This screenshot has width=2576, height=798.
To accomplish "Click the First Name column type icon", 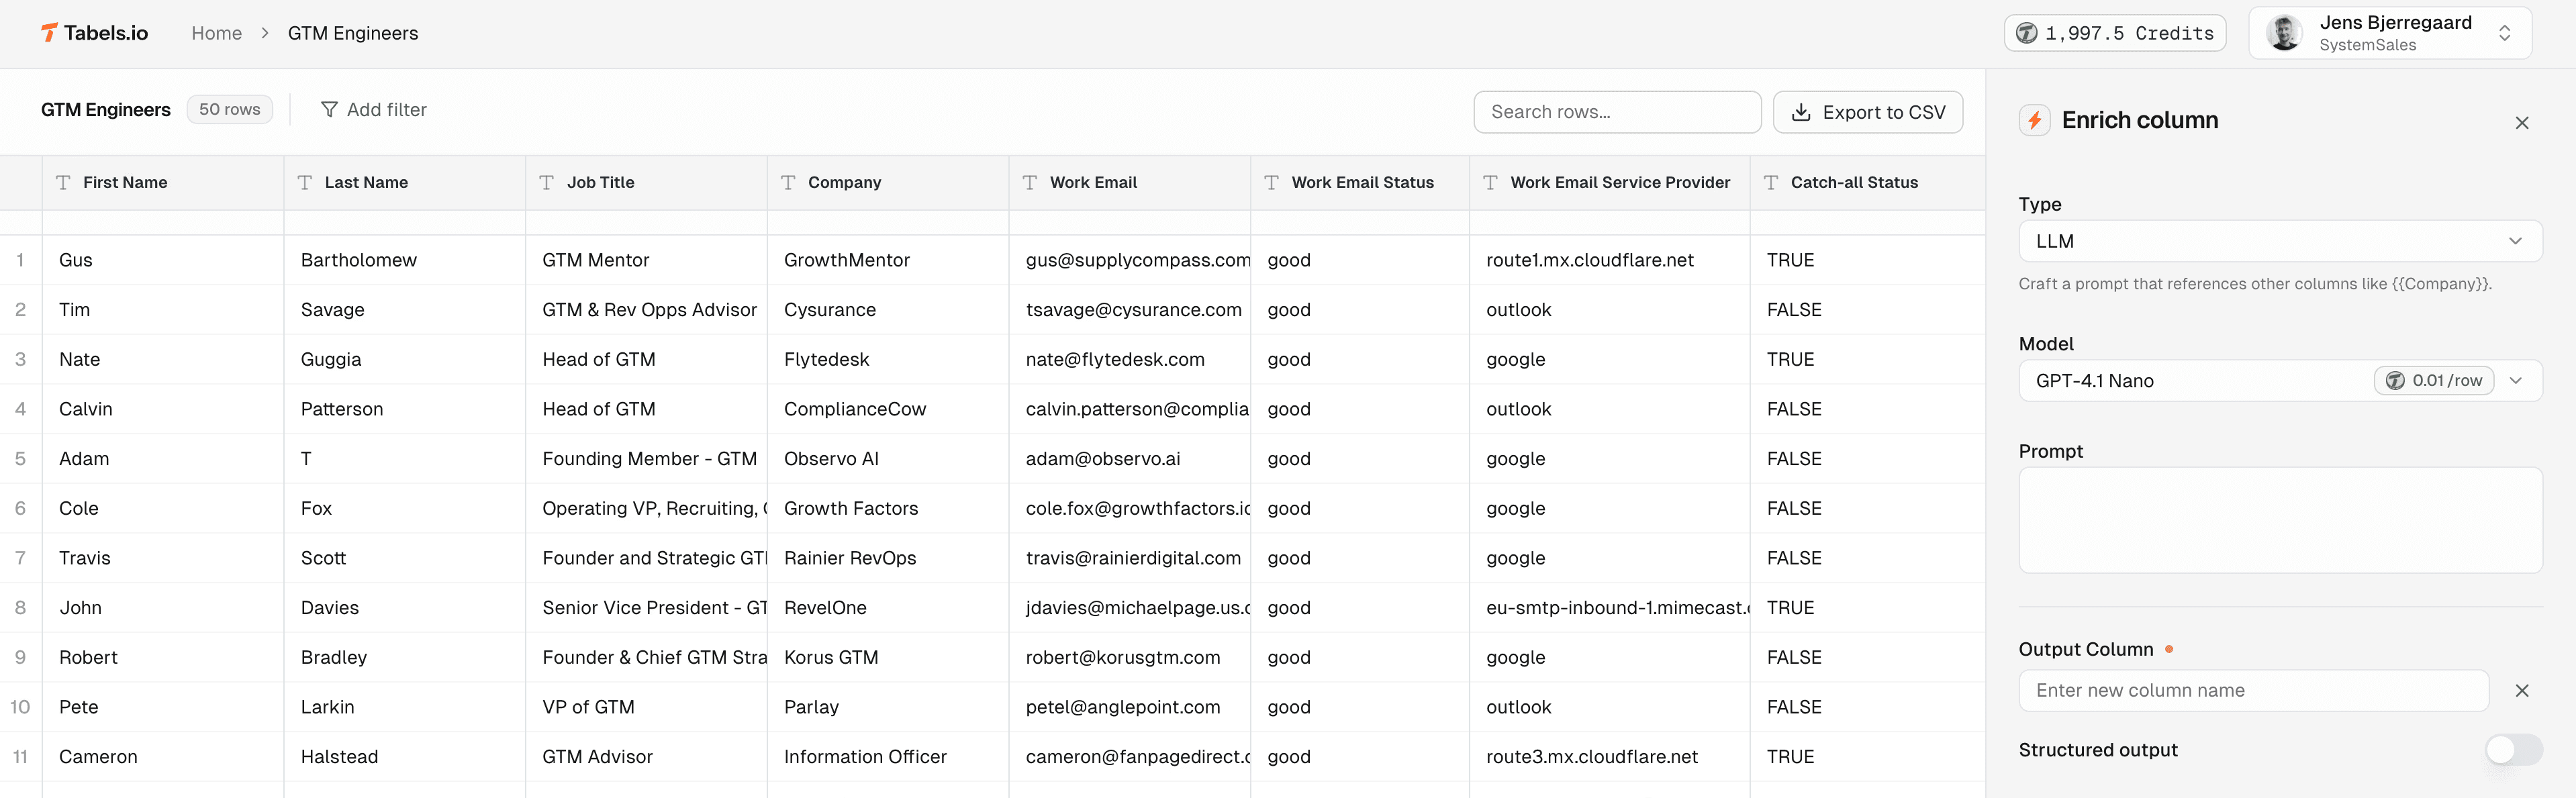I will click(63, 183).
